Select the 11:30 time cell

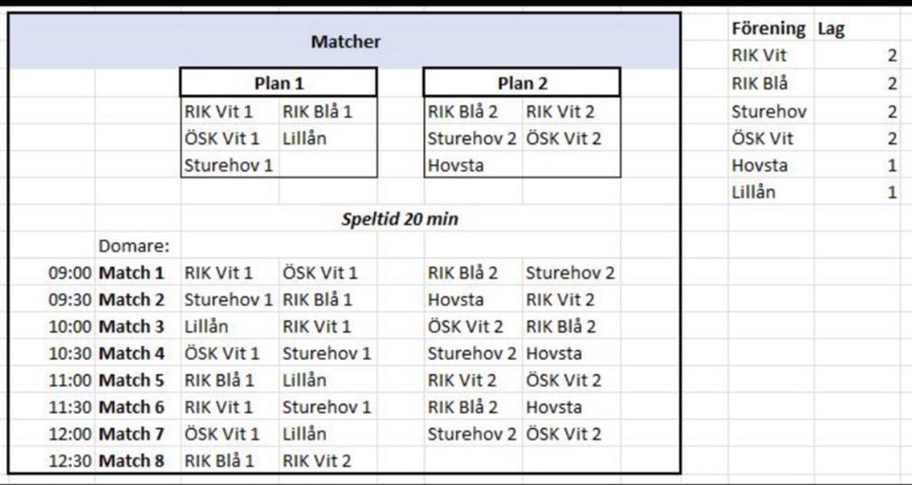click(70, 407)
